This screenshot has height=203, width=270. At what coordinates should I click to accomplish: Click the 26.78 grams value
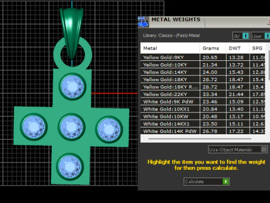pyautogui.click(x=210, y=131)
